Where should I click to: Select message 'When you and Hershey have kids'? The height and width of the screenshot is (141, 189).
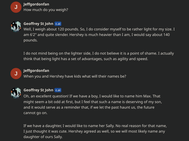click(x=75, y=76)
